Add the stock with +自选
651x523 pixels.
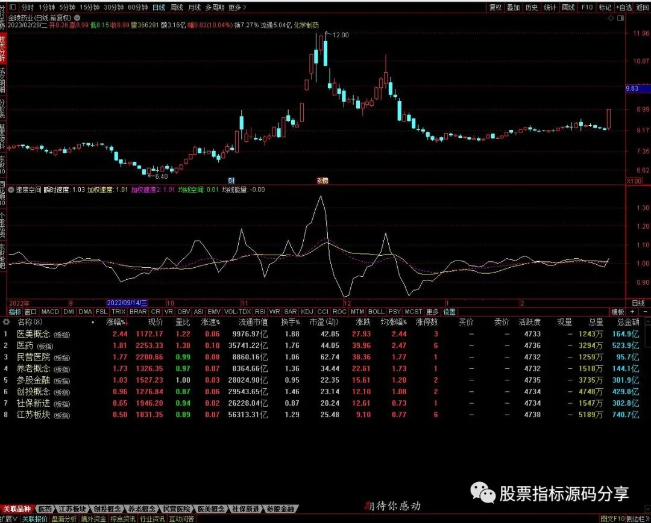point(624,7)
